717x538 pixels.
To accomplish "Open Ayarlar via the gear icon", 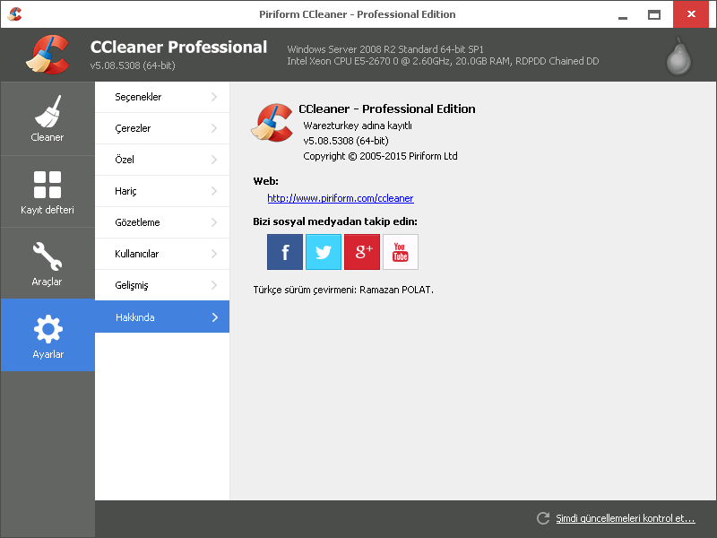I will tap(47, 328).
